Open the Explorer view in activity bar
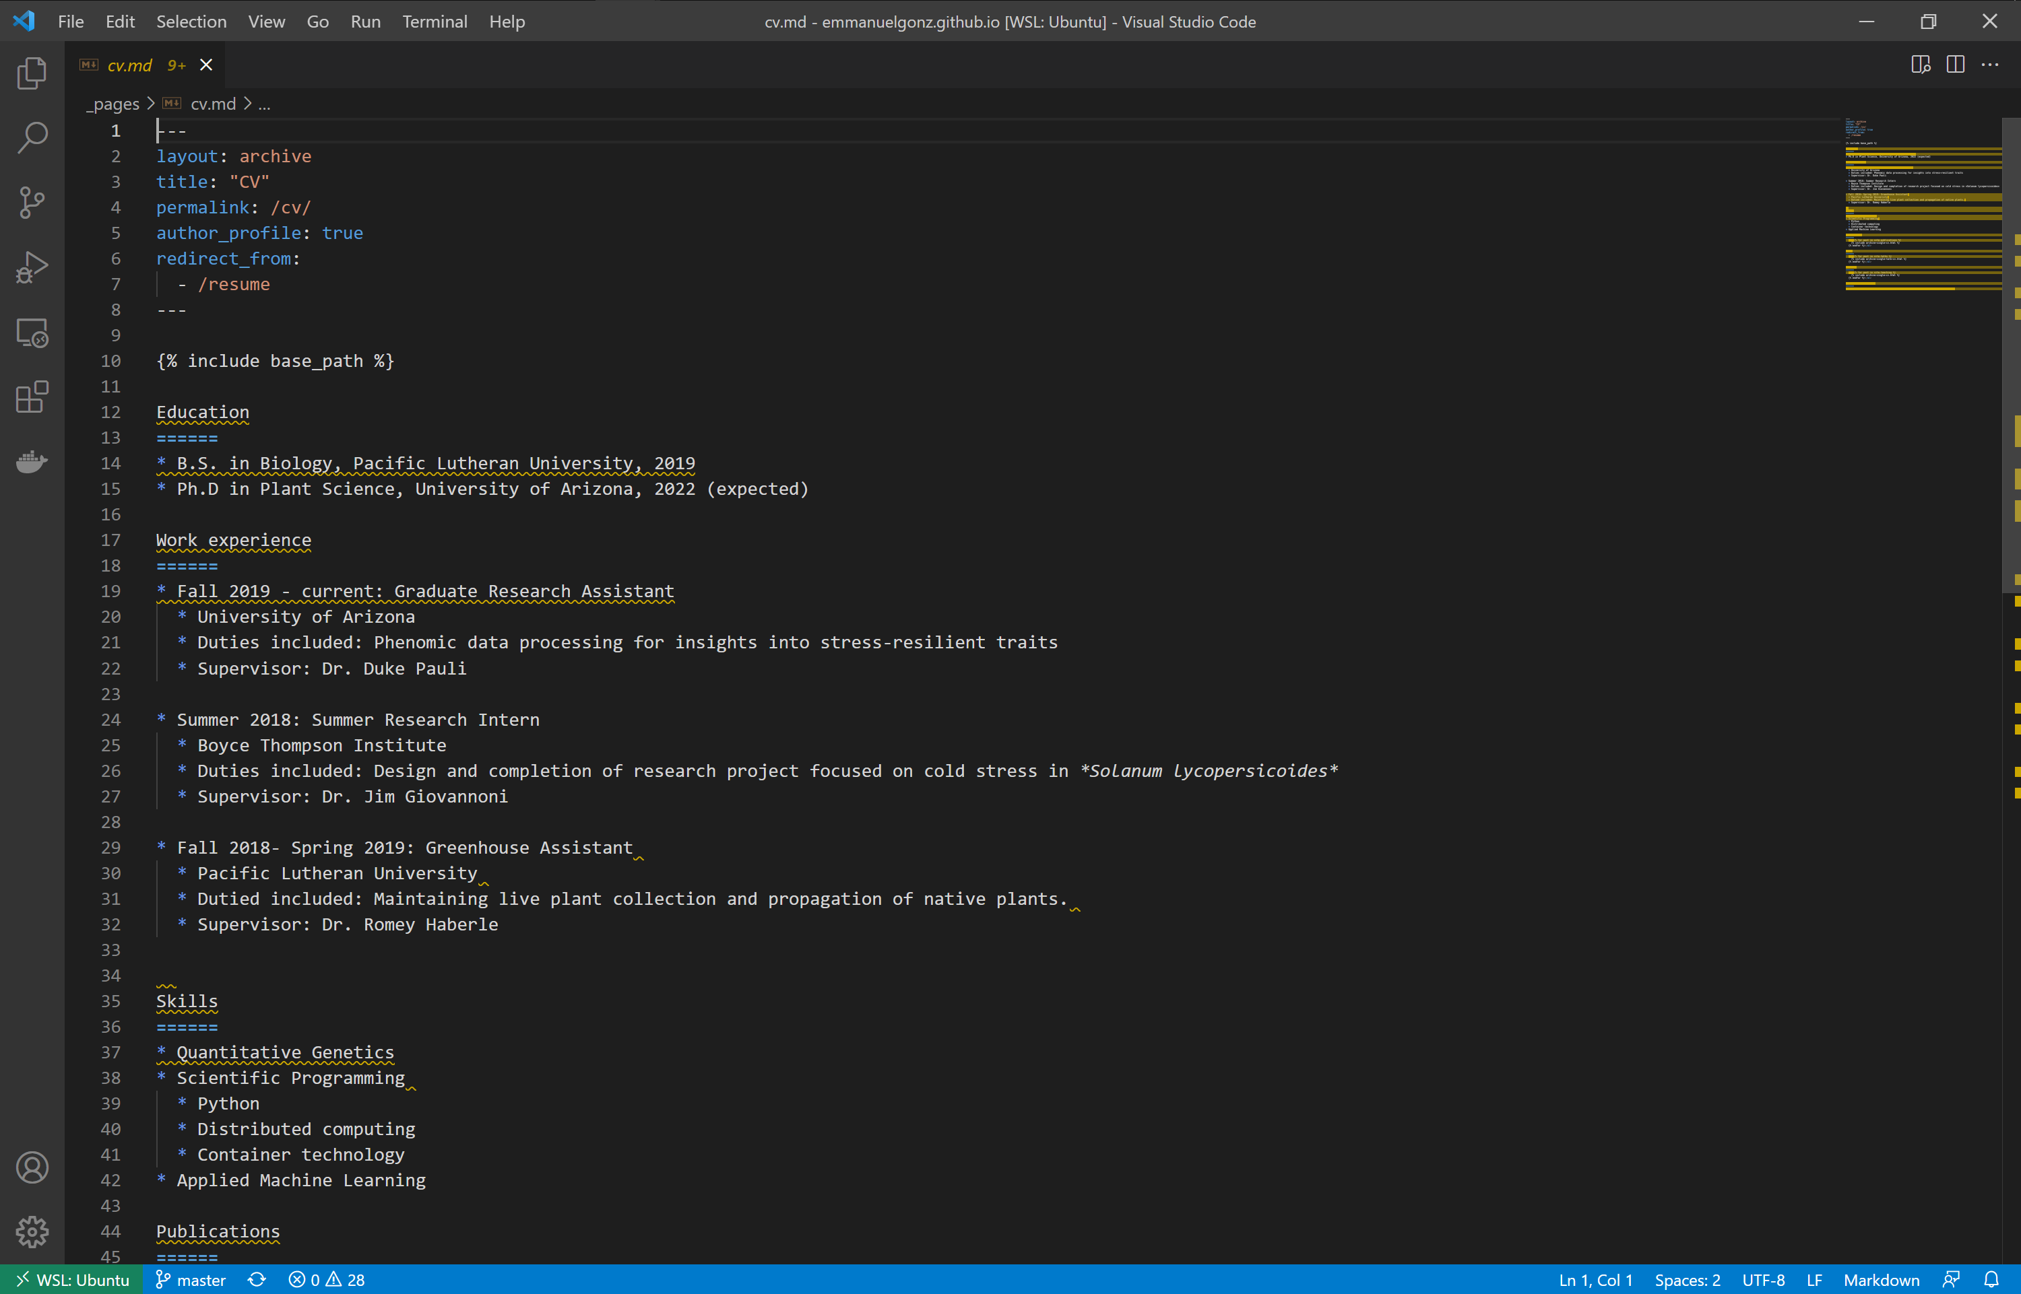 [32, 73]
